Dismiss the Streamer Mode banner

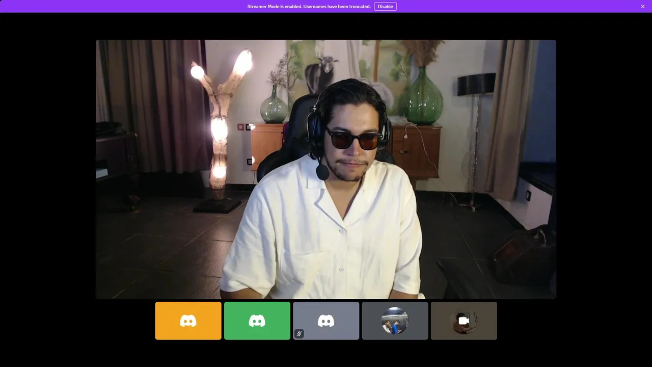pos(643,7)
